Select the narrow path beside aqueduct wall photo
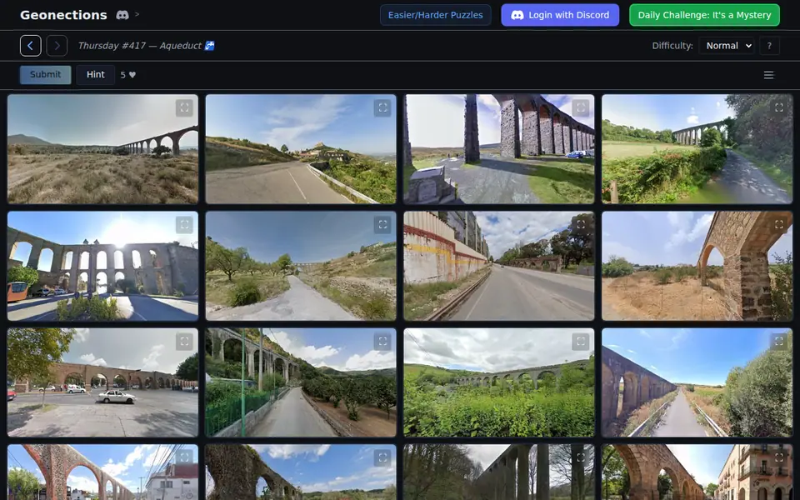800x500 pixels. (697, 382)
